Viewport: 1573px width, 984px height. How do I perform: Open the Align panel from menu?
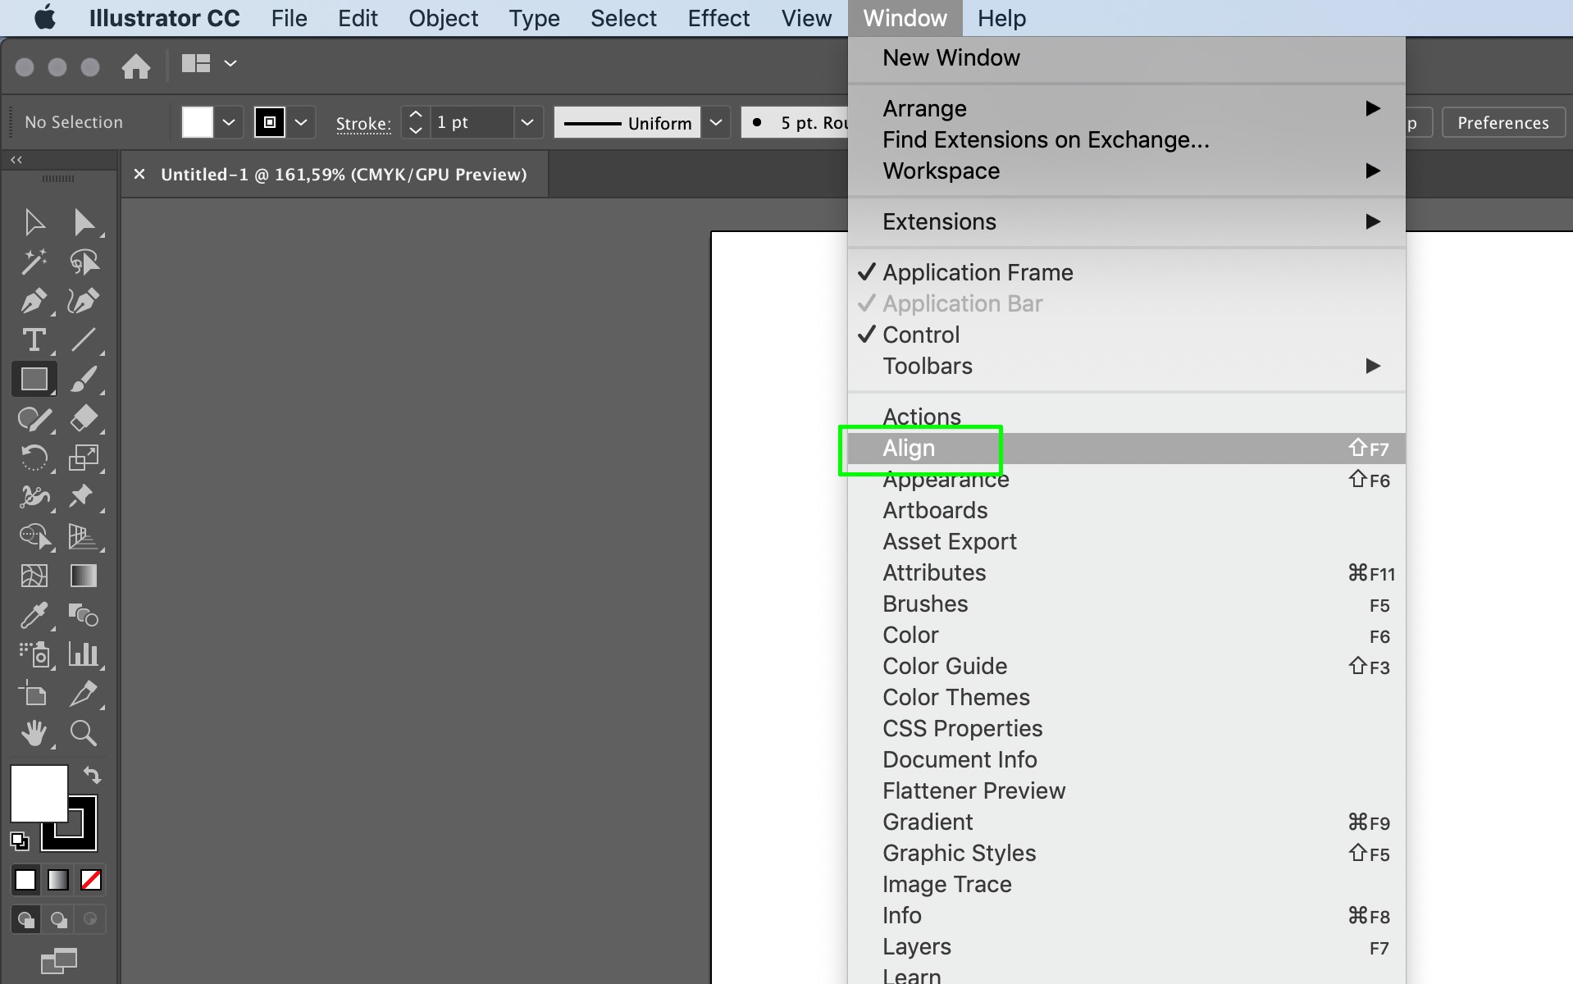[909, 449]
